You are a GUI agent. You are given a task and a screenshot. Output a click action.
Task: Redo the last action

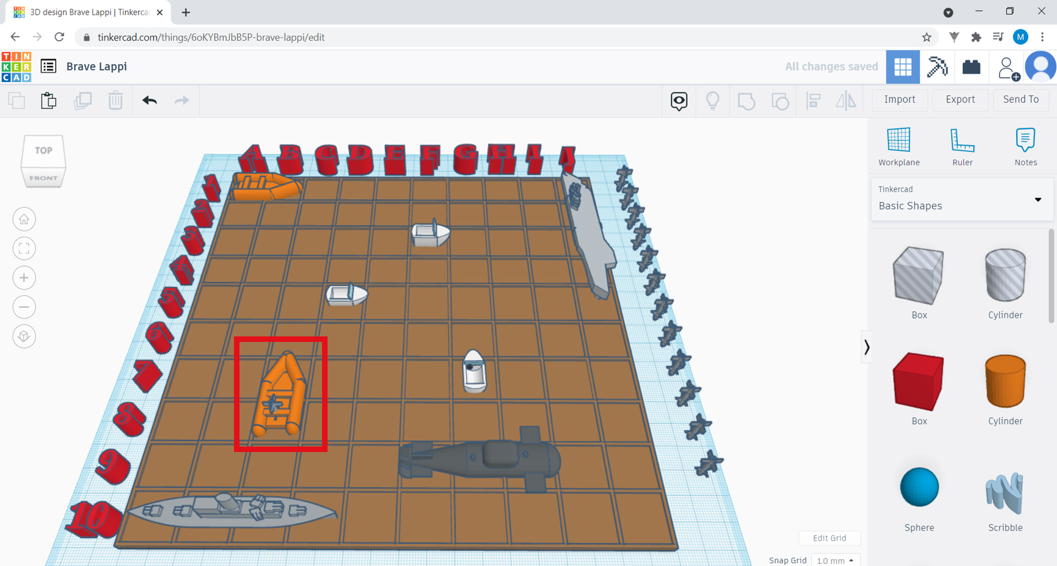pyautogui.click(x=182, y=100)
